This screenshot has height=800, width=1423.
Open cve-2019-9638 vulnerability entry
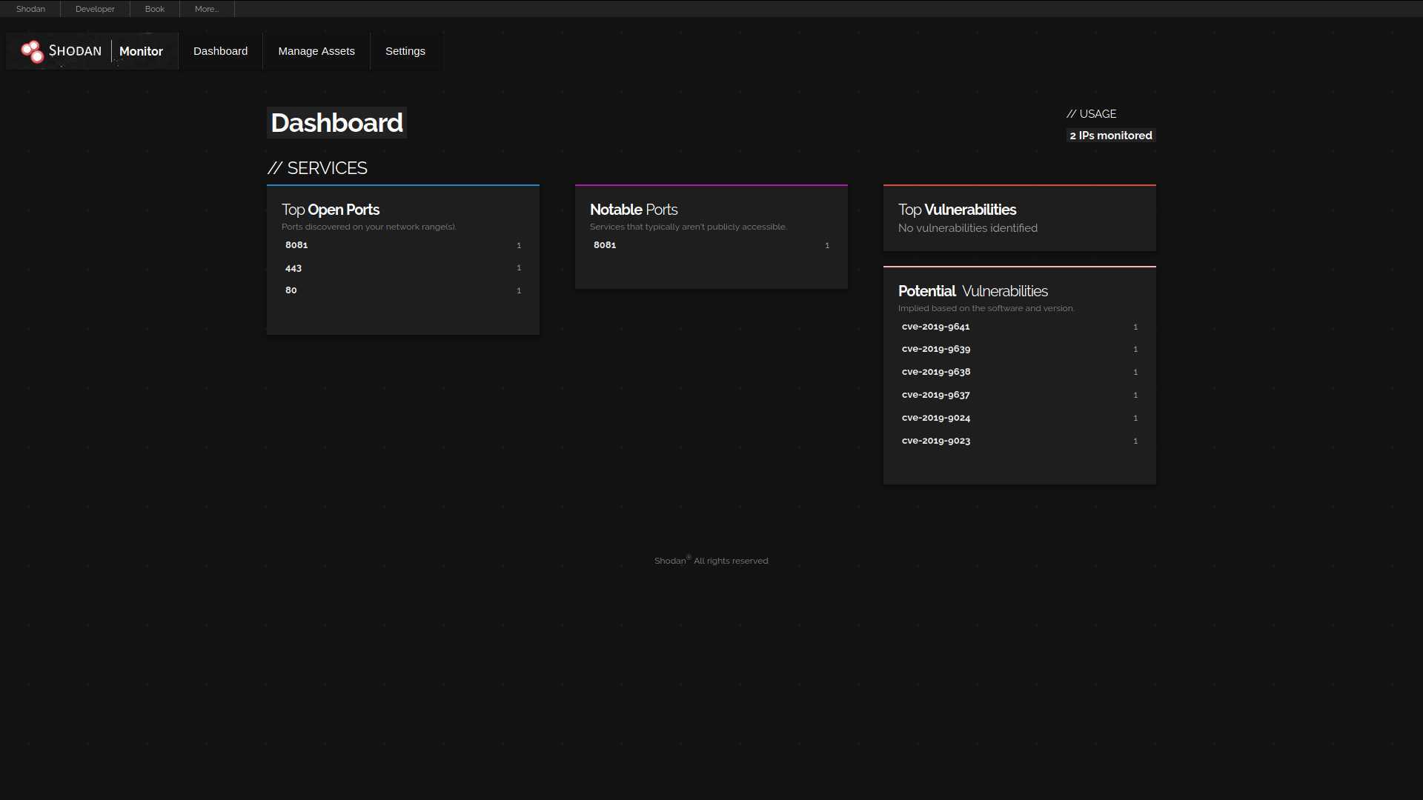tap(935, 372)
